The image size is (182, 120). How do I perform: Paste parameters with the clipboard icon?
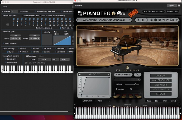tap(151, 20)
